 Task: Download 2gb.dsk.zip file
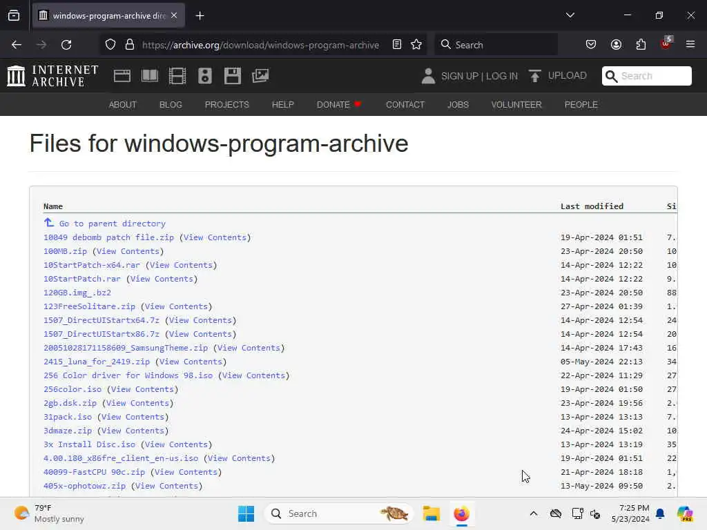tap(70, 403)
